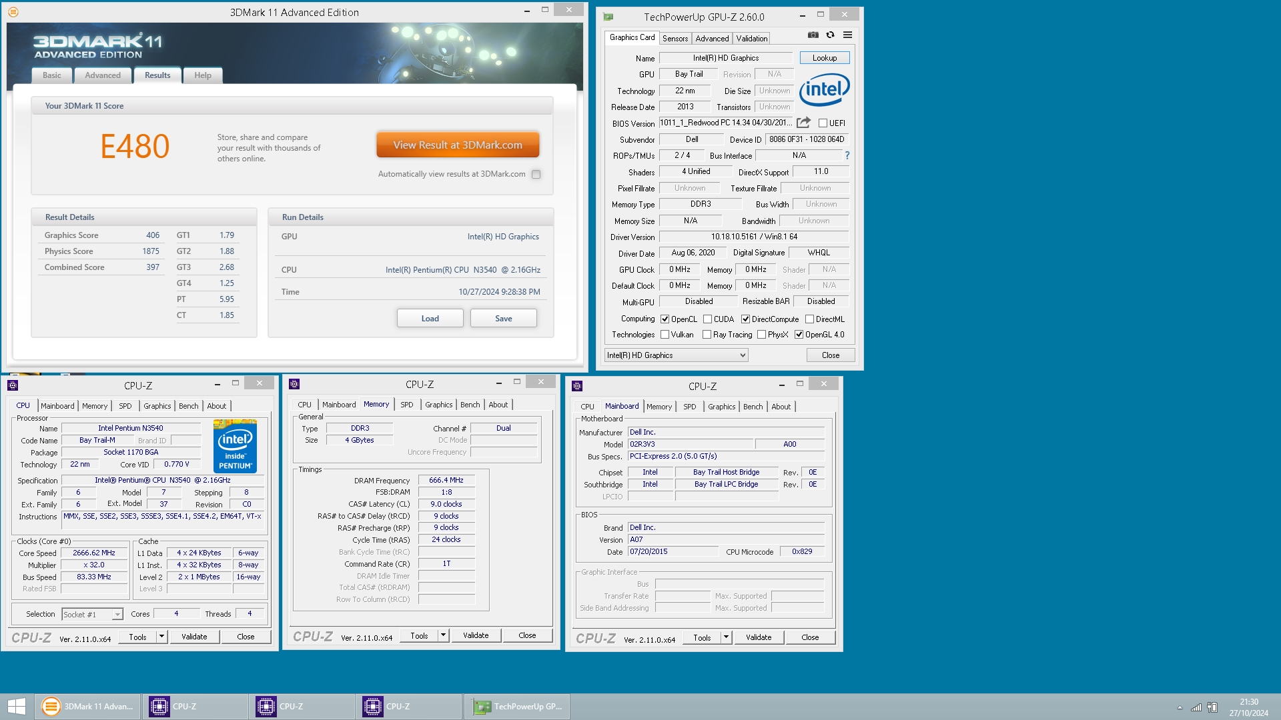Open the Windows Start button
Screen dimensions: 1281x720
click(16, 707)
